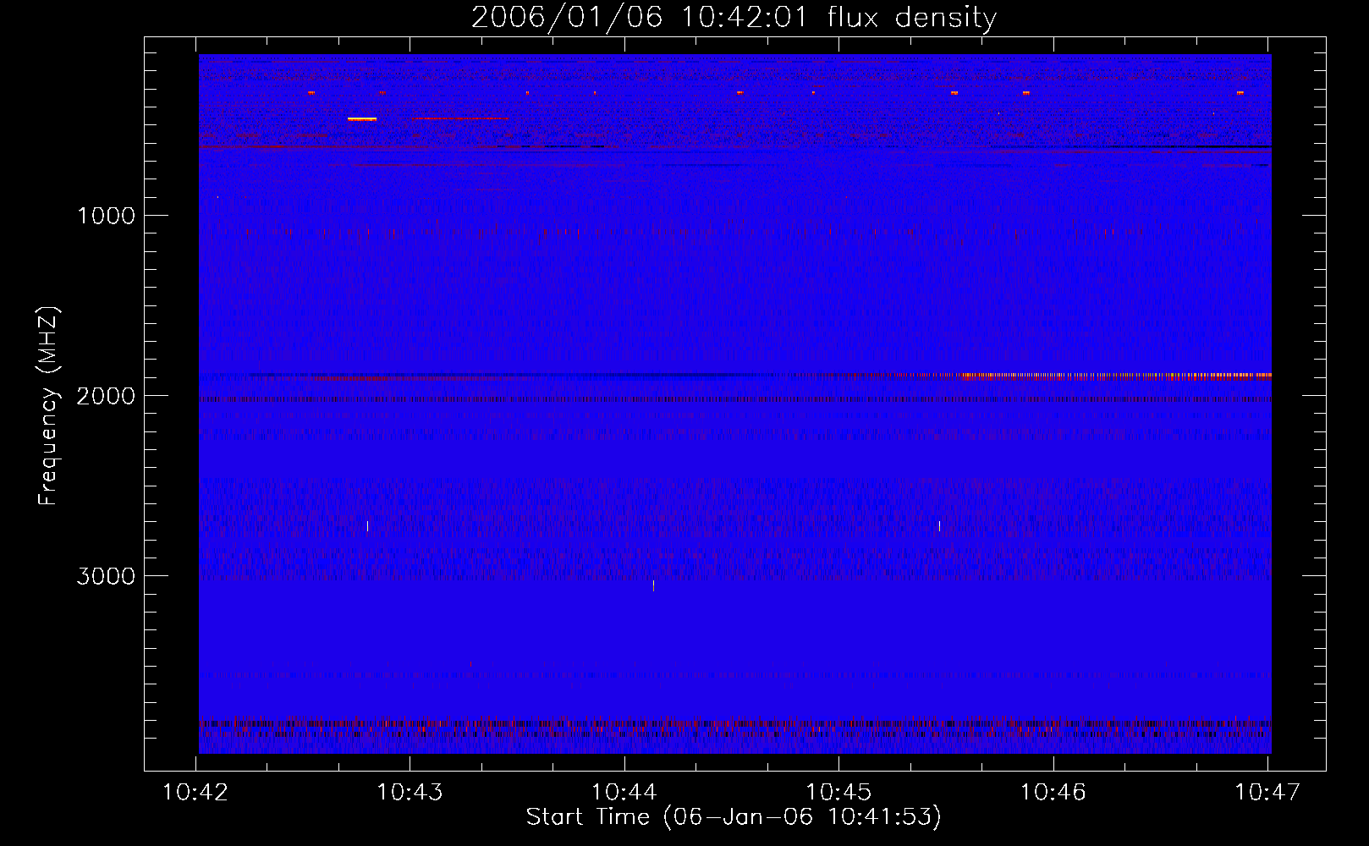The width and height of the screenshot is (1369, 846).
Task: Click the 2000 frequency tick label
Action: tap(106, 396)
